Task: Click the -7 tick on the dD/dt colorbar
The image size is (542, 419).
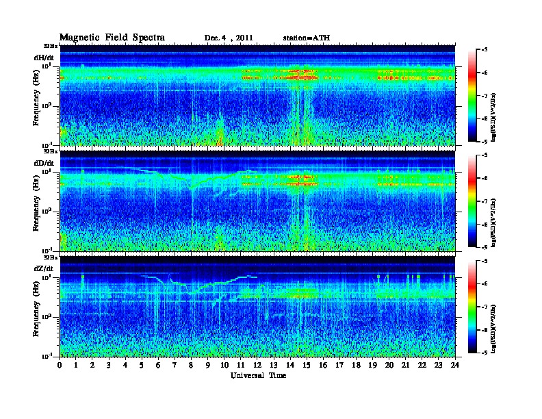Action: [484, 201]
